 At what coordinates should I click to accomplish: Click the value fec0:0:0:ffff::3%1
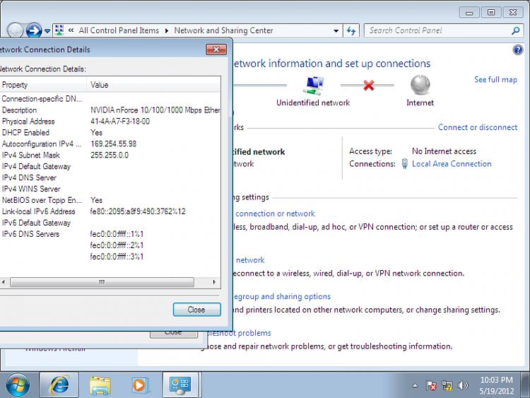117,257
